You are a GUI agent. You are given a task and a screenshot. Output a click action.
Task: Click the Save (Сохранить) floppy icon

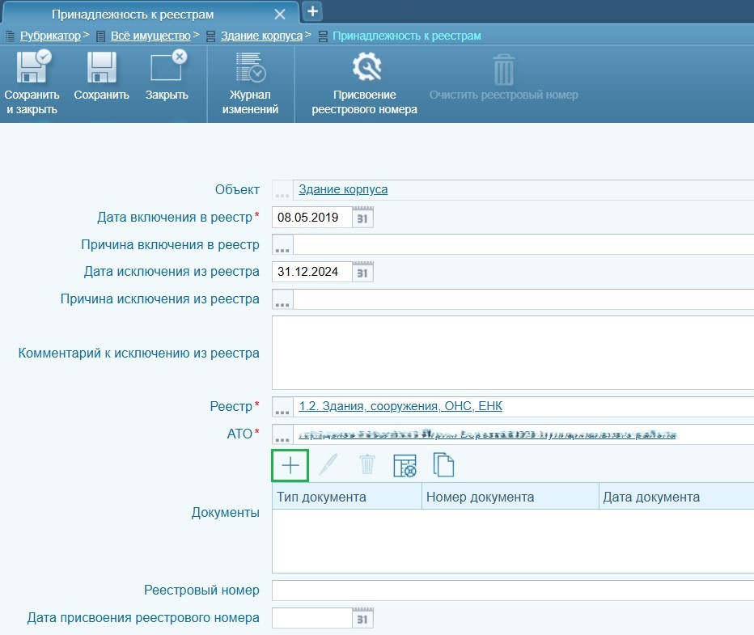click(101, 69)
